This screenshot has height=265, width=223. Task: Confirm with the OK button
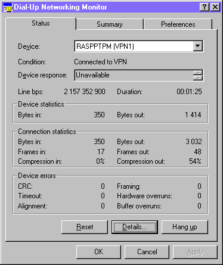[98, 252]
